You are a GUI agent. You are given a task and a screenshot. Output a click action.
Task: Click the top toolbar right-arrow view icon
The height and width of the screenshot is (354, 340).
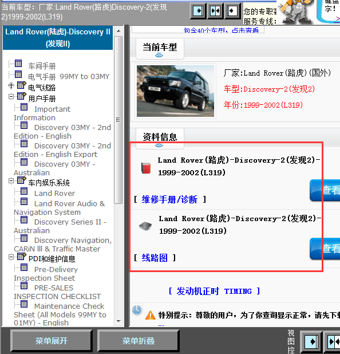tap(198, 11)
